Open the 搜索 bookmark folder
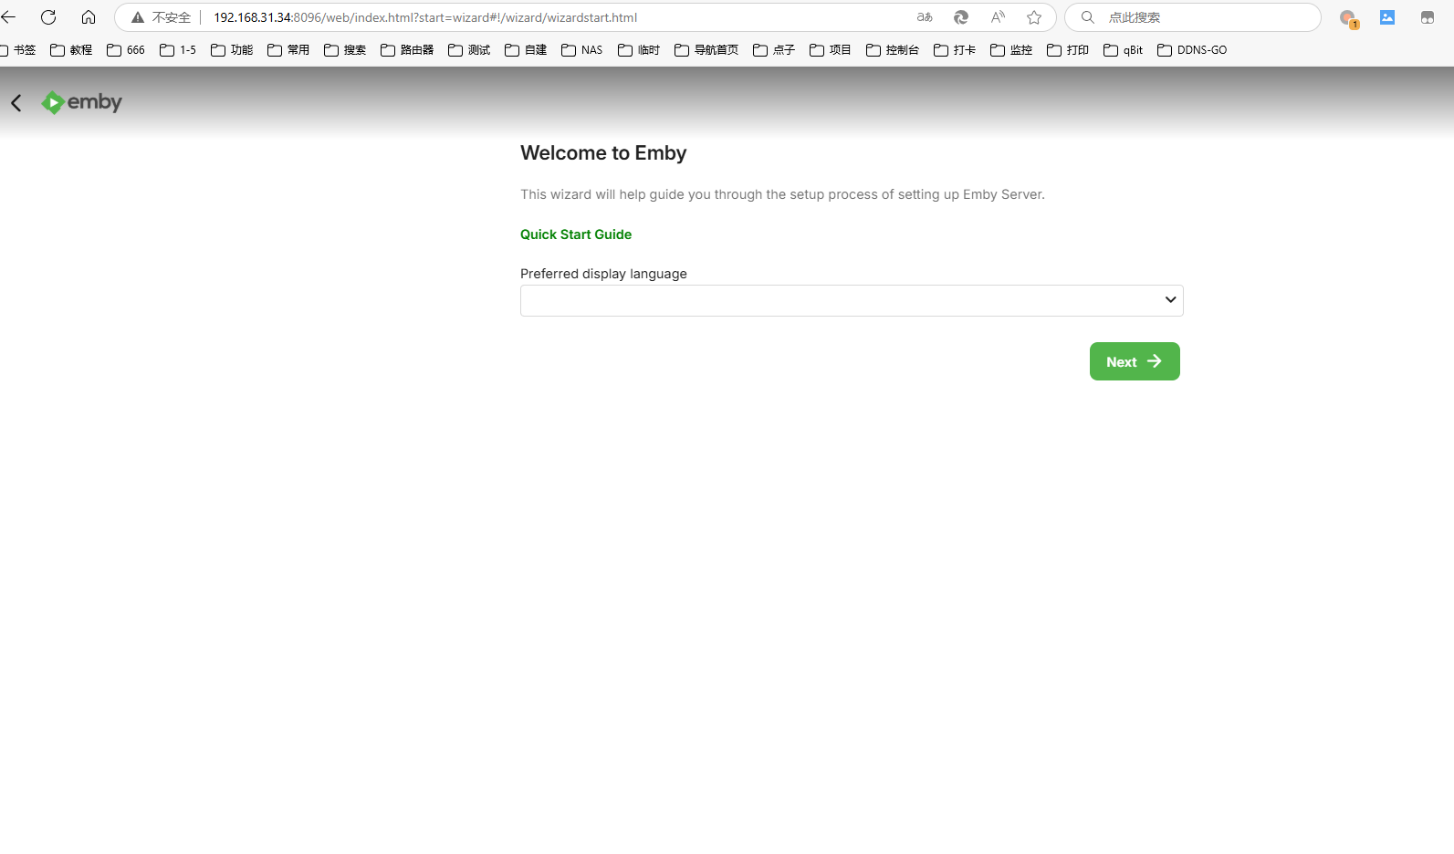 click(x=345, y=50)
